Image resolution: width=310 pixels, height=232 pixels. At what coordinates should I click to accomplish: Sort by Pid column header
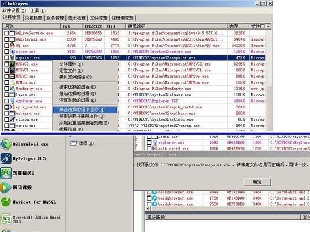[x=71, y=26]
